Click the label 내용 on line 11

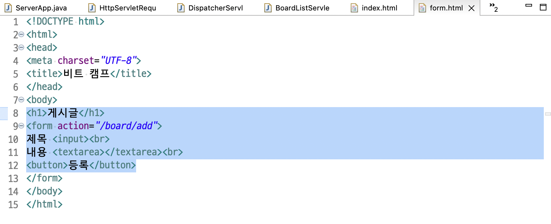click(x=37, y=152)
